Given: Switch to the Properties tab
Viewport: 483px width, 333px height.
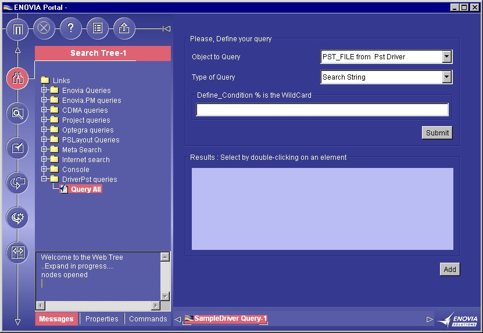Looking at the screenshot, I should click(x=102, y=319).
